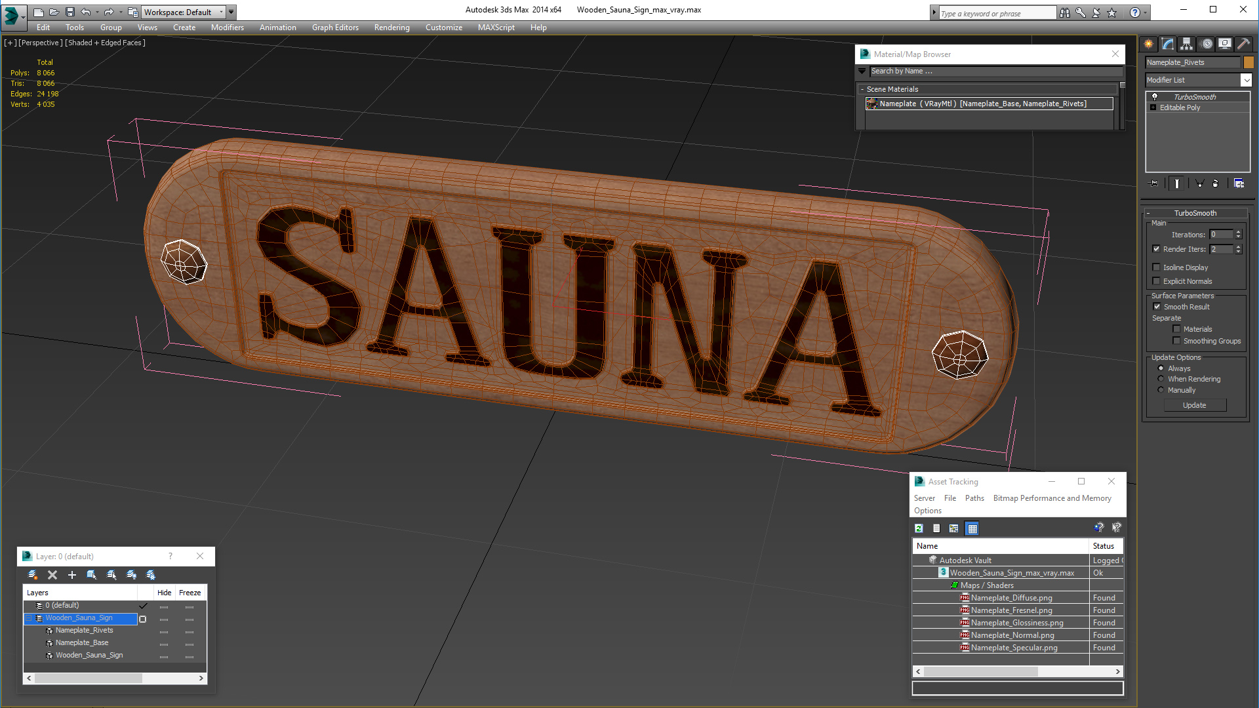
Task: Enable Explicit Normals checkbox
Action: click(1157, 281)
